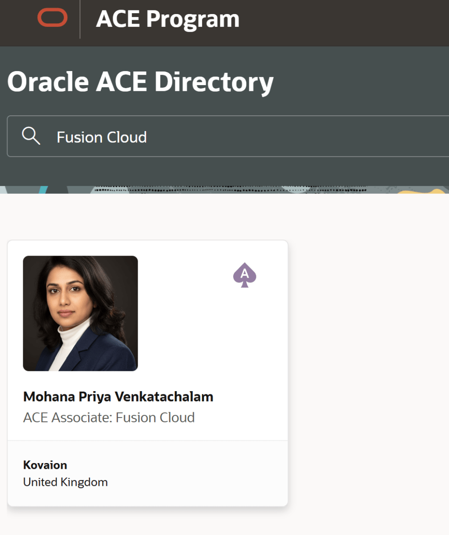Select the Oracle brand mark top left

click(x=53, y=18)
